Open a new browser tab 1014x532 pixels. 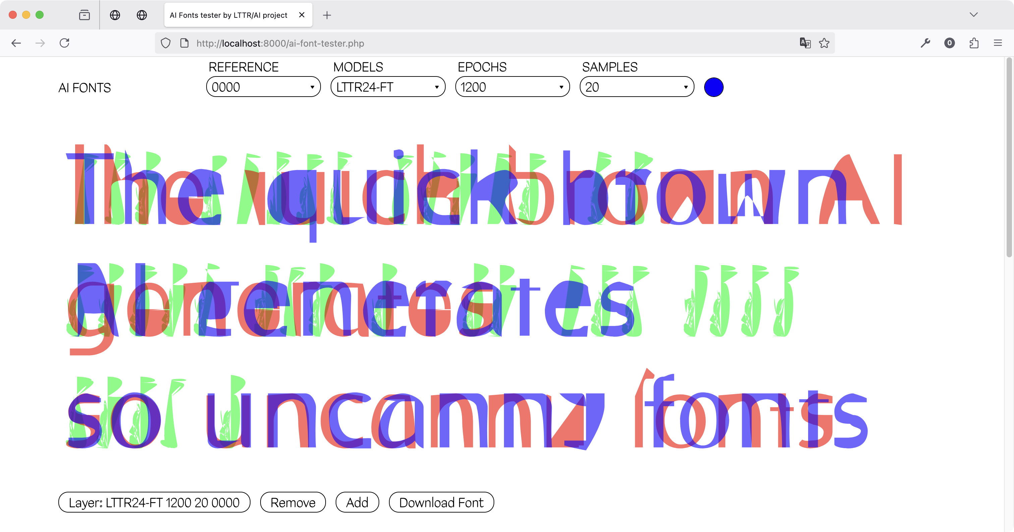327,15
